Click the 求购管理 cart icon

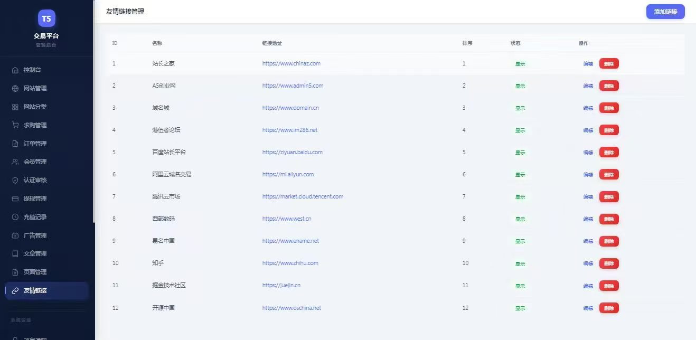pyautogui.click(x=15, y=125)
